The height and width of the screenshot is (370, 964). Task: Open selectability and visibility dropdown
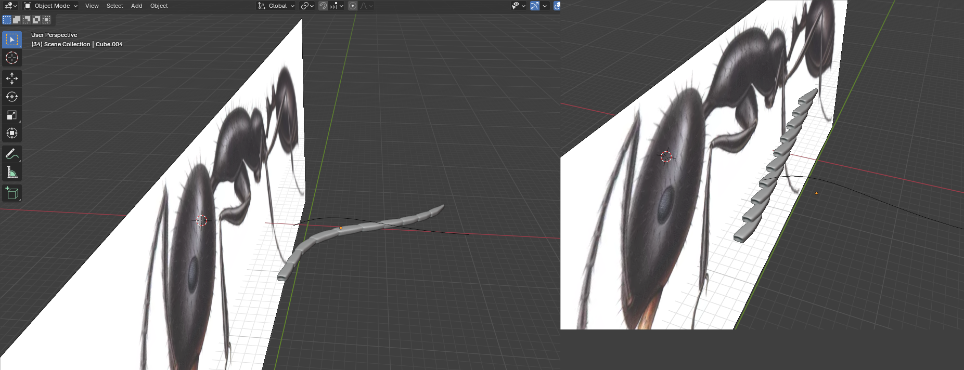pyautogui.click(x=519, y=6)
